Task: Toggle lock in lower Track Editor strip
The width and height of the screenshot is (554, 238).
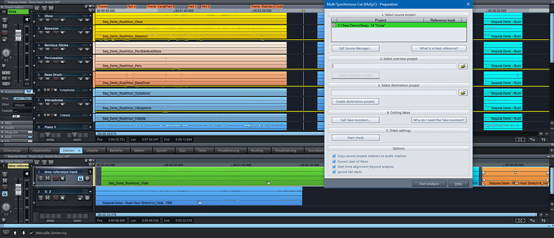Action: click(5, 193)
